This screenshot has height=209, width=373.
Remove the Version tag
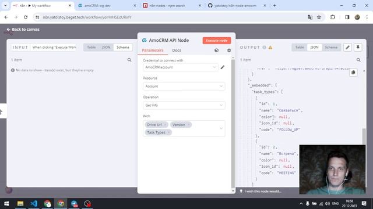click(188, 125)
